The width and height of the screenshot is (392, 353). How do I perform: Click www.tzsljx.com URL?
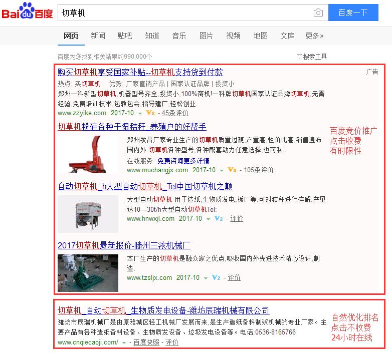pos(149,277)
